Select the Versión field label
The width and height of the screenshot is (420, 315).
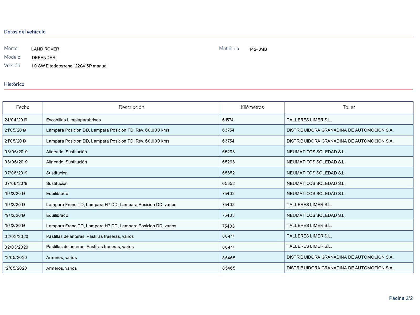click(12, 66)
